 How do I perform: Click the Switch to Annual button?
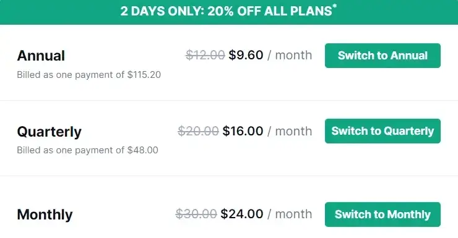[x=382, y=56]
